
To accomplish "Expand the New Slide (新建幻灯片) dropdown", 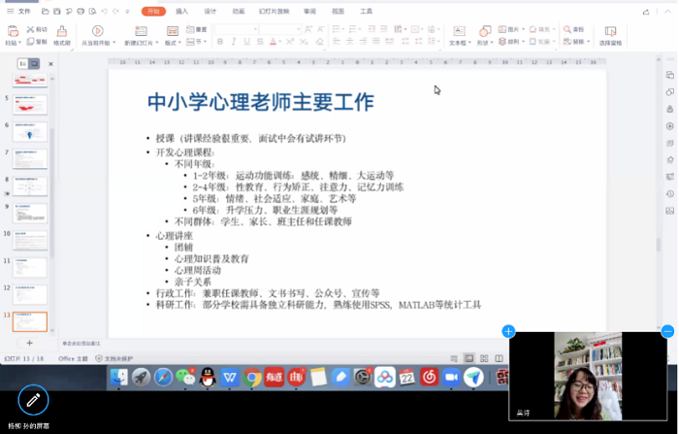I will click(140, 44).
